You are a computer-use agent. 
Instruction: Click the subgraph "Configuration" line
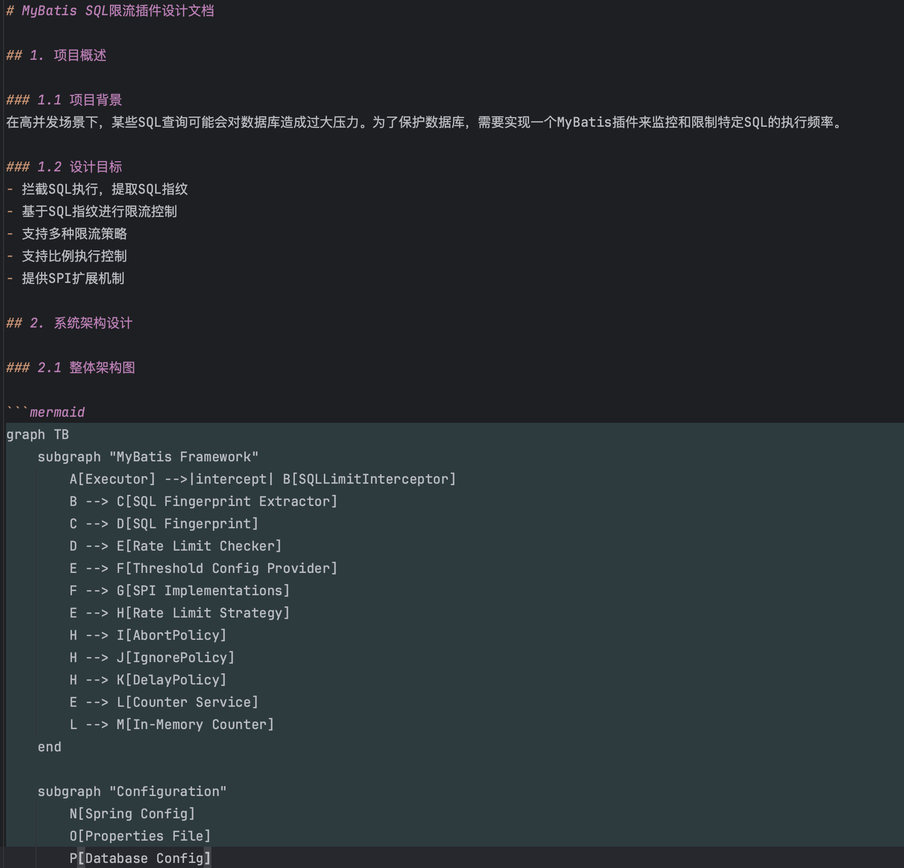point(132,791)
